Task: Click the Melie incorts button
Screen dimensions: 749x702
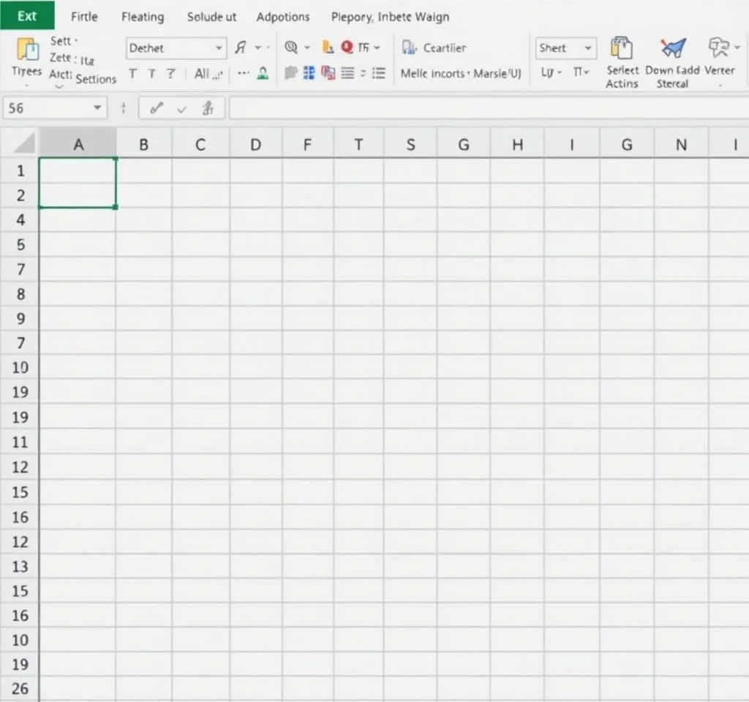Action: [432, 73]
